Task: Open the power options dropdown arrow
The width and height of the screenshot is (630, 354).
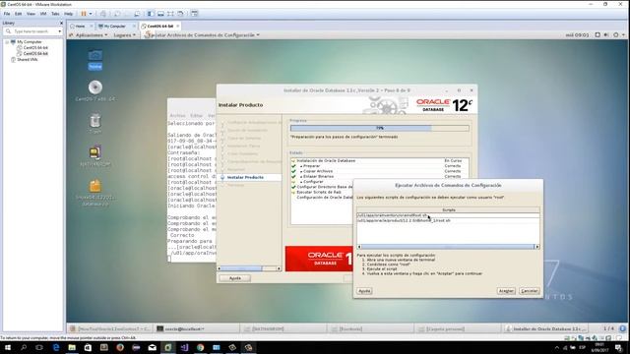Action: (x=91, y=14)
